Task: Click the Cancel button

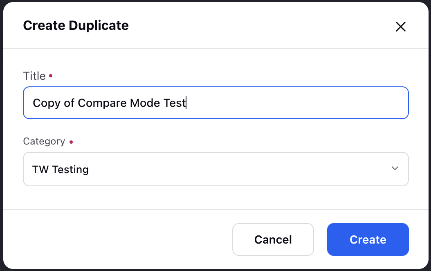Action: pyautogui.click(x=273, y=239)
